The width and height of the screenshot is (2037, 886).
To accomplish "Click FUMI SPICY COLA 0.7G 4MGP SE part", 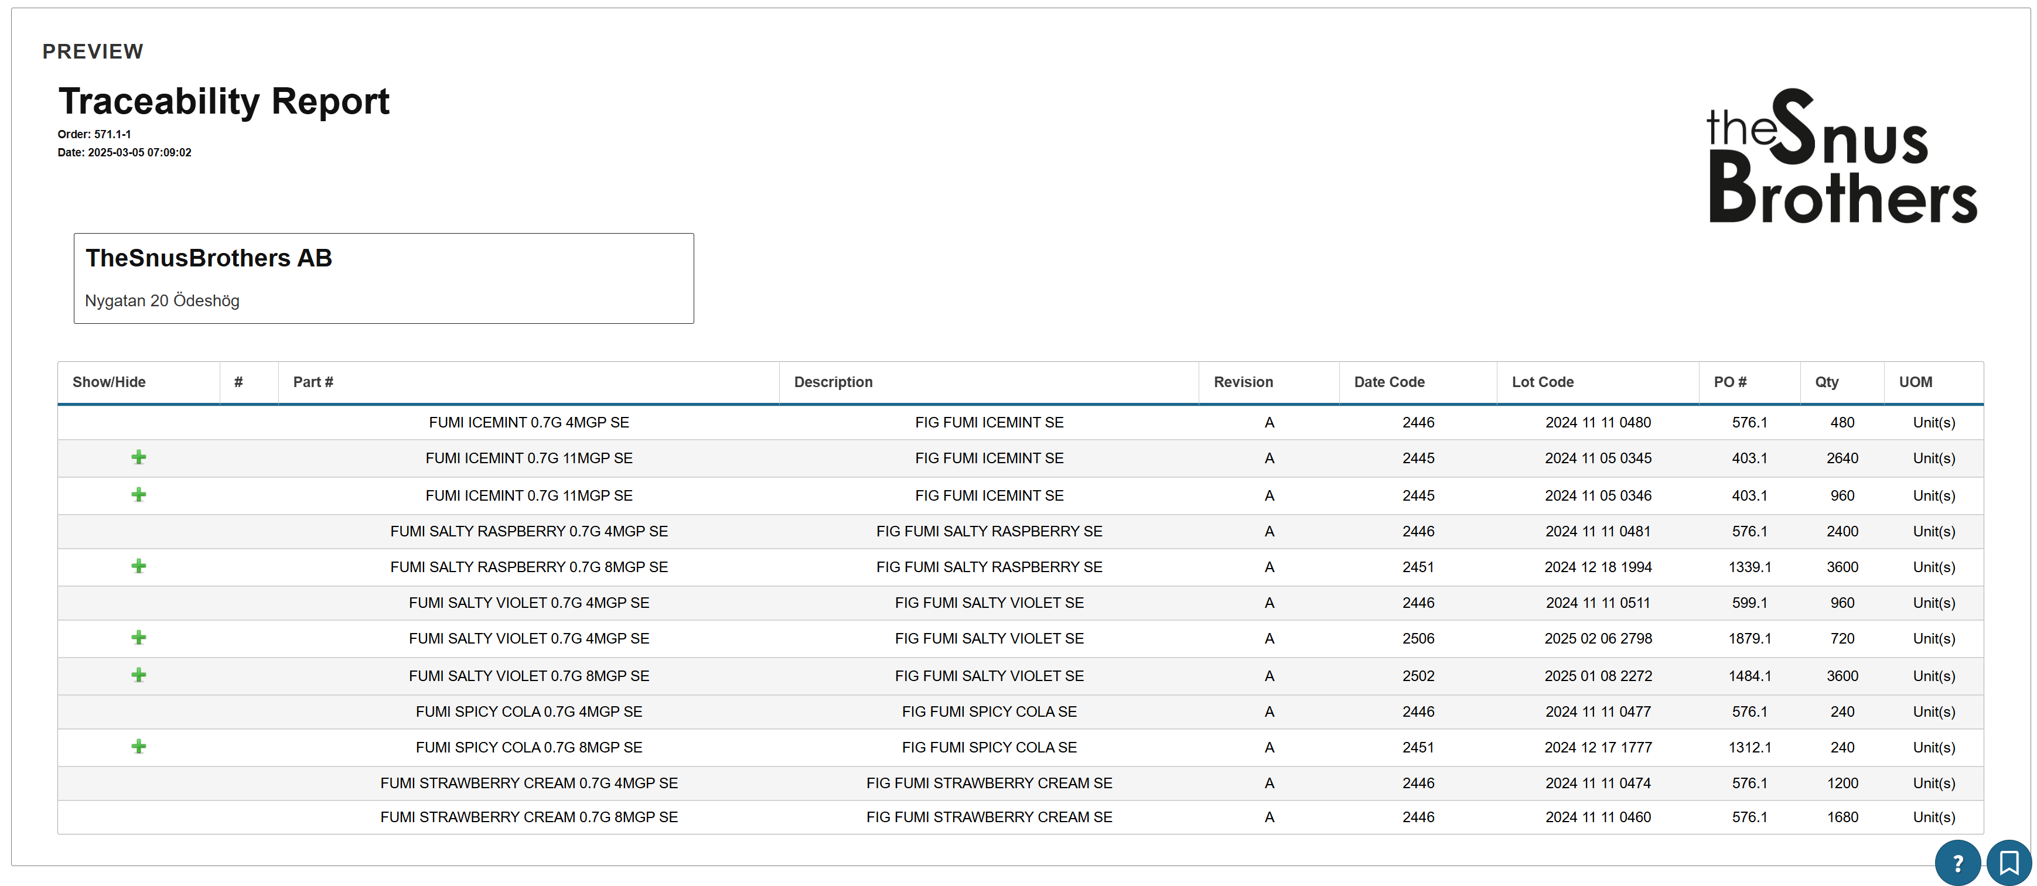I will pyautogui.click(x=529, y=711).
